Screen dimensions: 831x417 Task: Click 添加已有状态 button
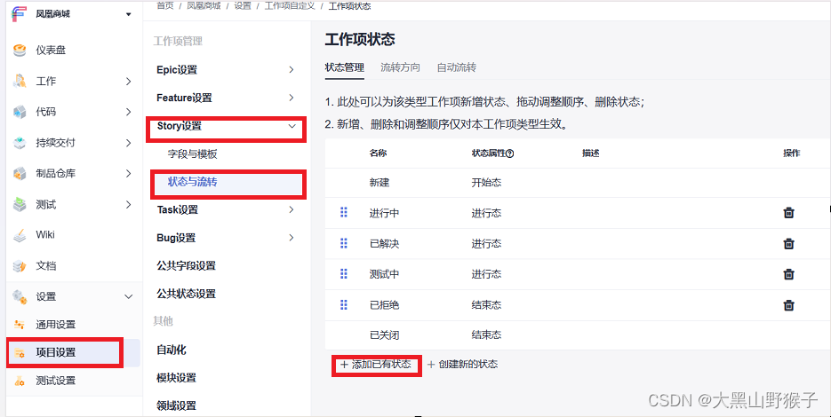click(376, 365)
